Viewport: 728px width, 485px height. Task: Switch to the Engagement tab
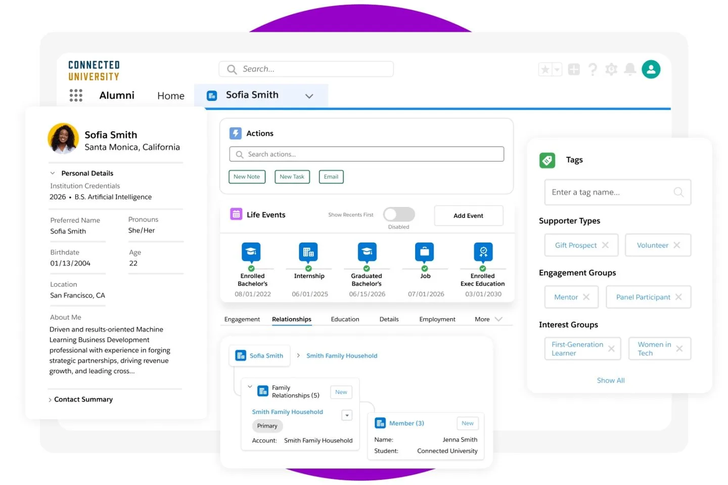pos(242,319)
